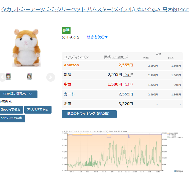Click the コンディション column header
This screenshot has width=189, height=173.
(76, 57)
